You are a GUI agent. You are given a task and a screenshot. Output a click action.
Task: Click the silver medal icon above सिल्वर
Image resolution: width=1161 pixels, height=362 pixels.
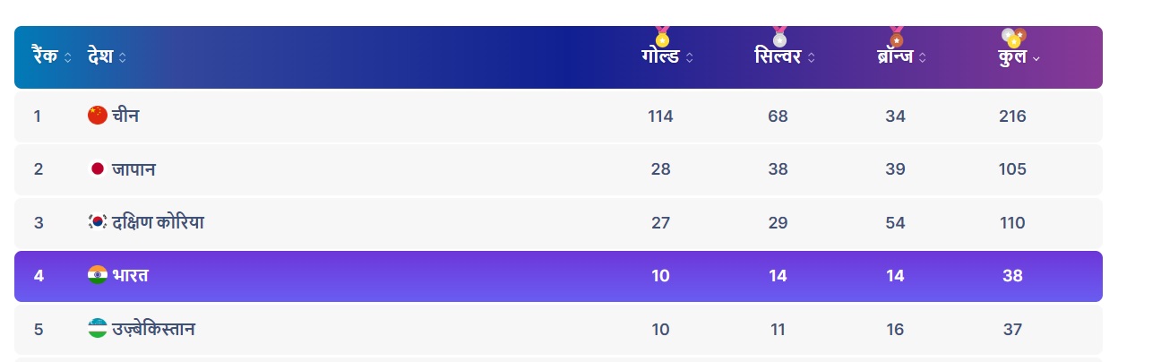click(779, 36)
